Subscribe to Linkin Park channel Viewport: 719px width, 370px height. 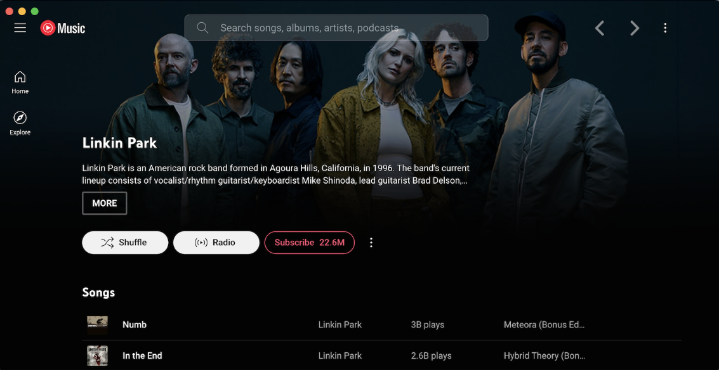point(310,243)
